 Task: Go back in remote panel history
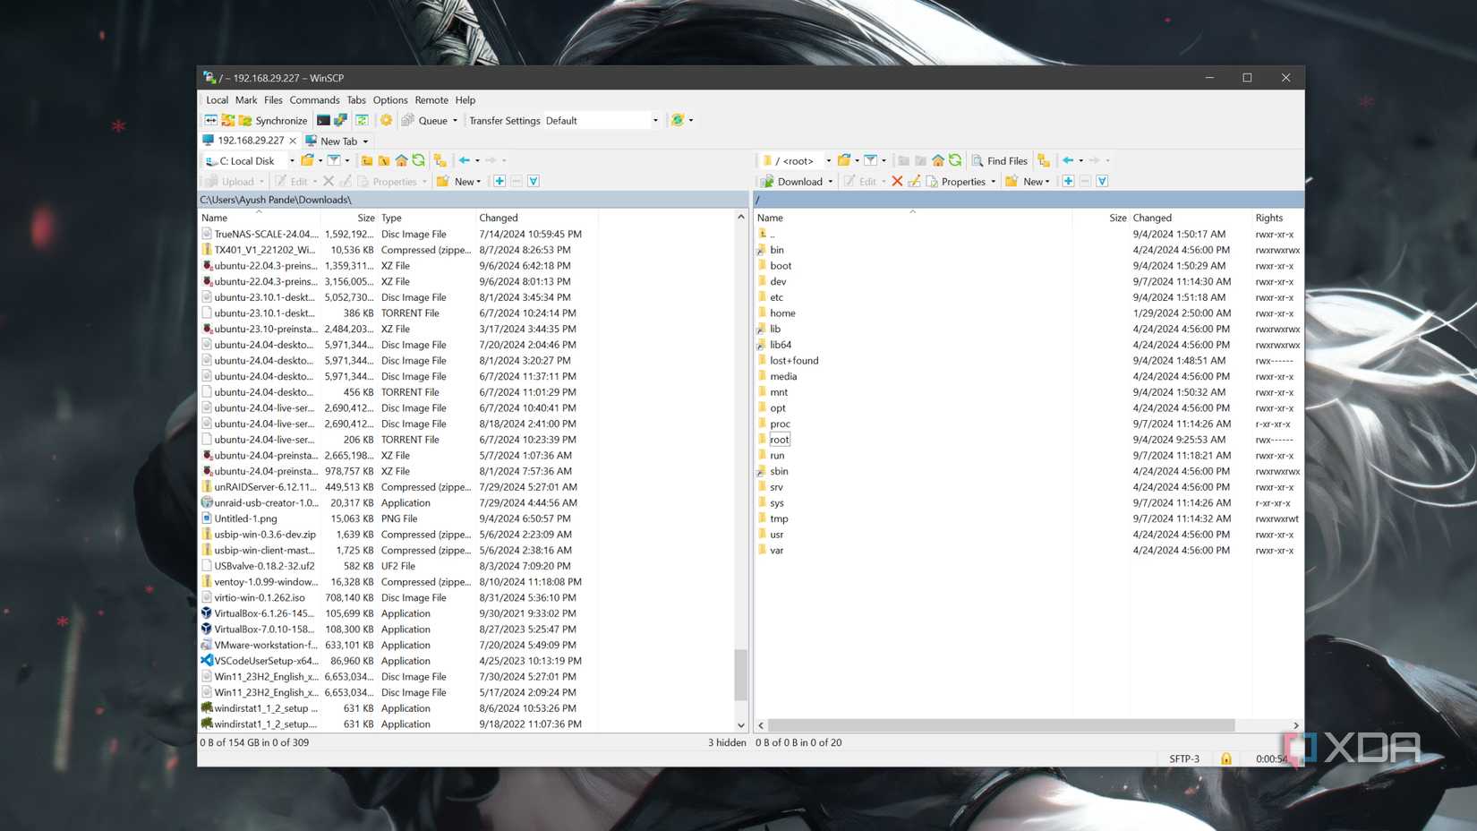(x=1067, y=160)
